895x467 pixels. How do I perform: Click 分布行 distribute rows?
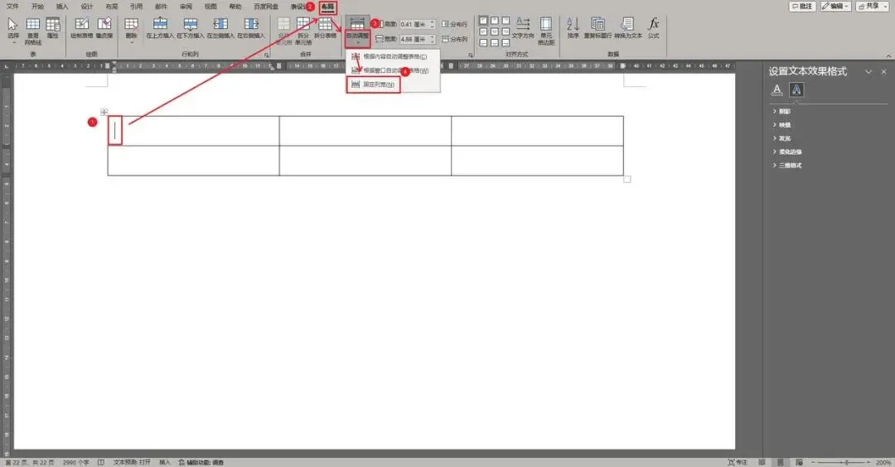click(x=454, y=24)
